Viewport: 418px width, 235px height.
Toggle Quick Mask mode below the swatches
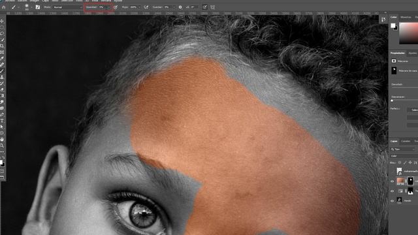(2, 171)
